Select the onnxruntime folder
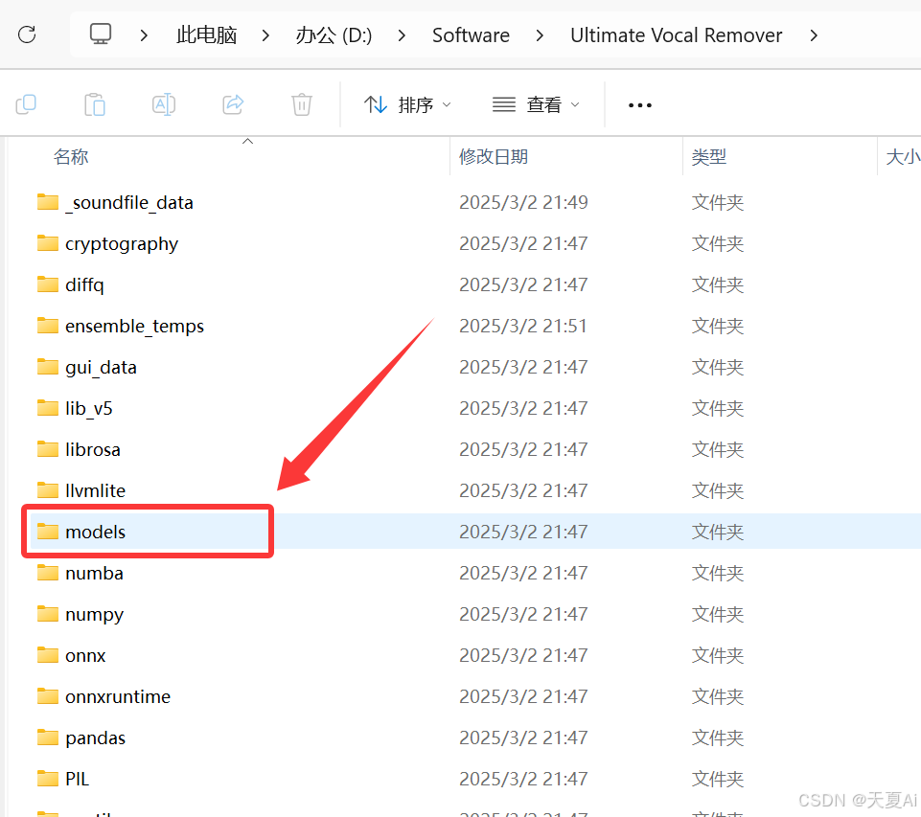921x817 pixels. click(x=118, y=696)
